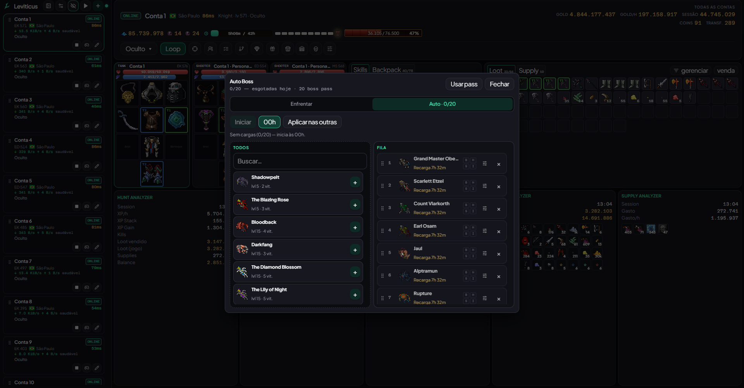Grab the drag handle of Earl Osam
Screen dimensions: 744x388
tap(382, 231)
